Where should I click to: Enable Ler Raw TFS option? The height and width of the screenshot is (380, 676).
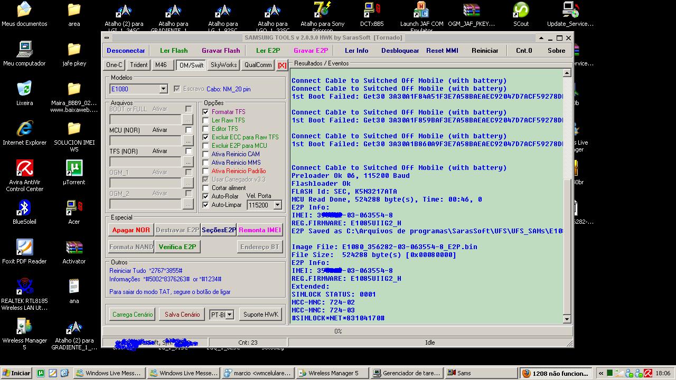206,120
